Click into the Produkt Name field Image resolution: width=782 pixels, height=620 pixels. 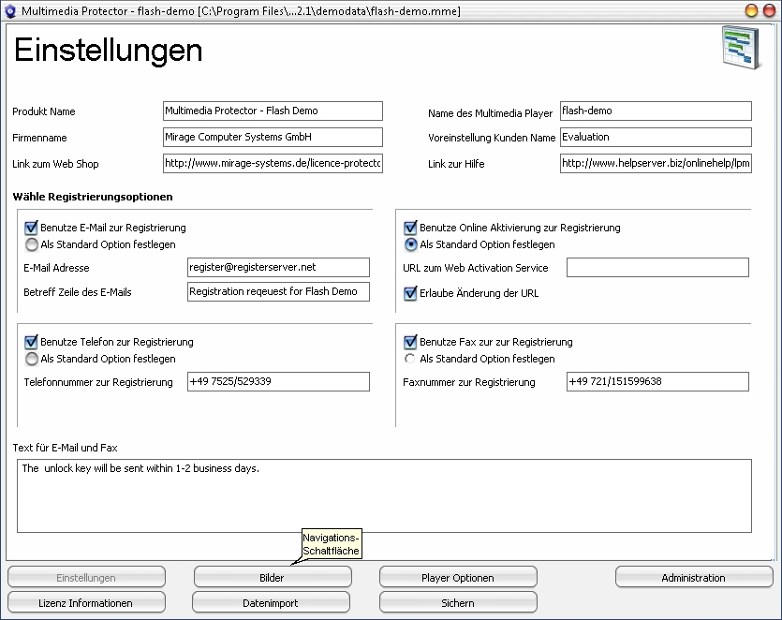272,111
